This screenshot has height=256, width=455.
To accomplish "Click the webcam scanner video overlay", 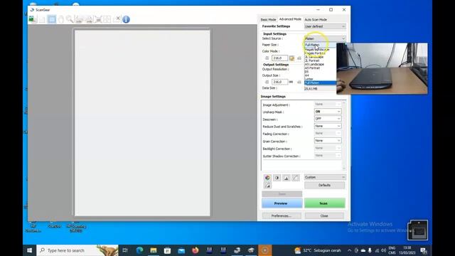I will coord(382,69).
